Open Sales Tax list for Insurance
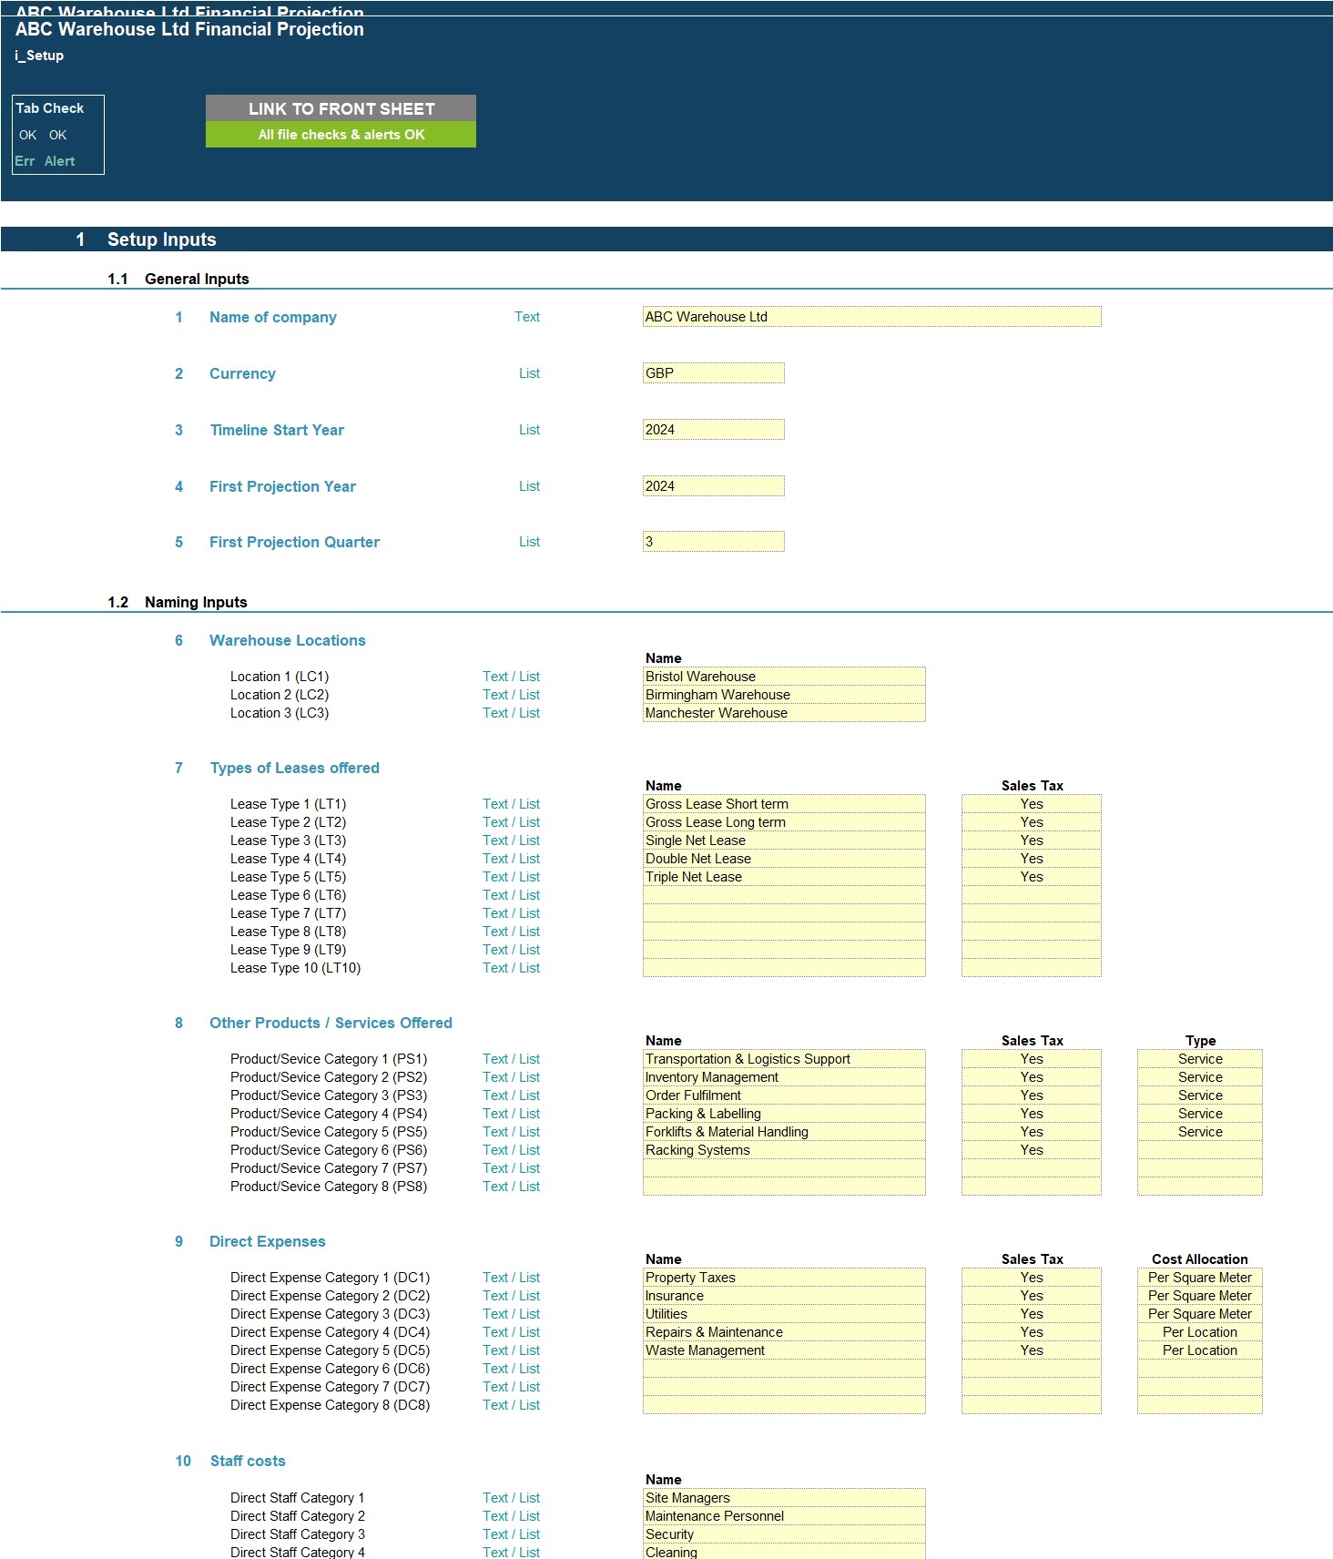Screen dimensions: 1333x1559 pyautogui.click(x=1032, y=1296)
